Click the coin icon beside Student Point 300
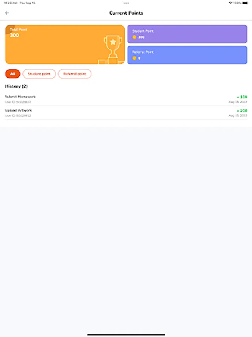 pos(134,37)
